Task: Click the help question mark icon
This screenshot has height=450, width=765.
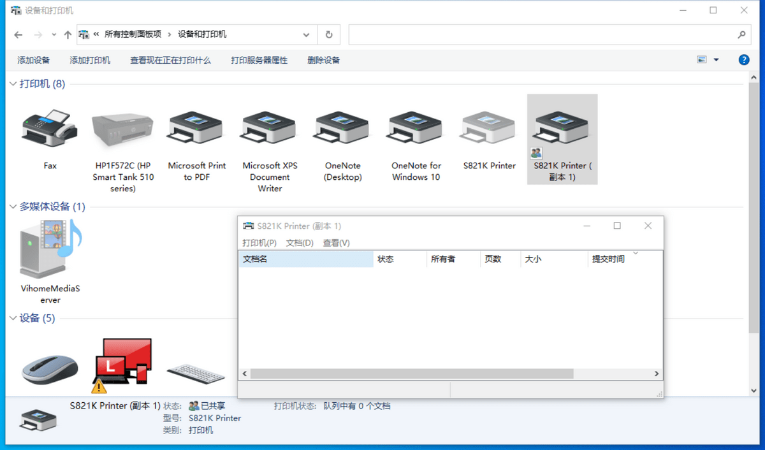Action: coord(743,60)
